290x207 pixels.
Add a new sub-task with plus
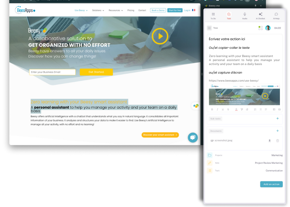tap(277, 118)
